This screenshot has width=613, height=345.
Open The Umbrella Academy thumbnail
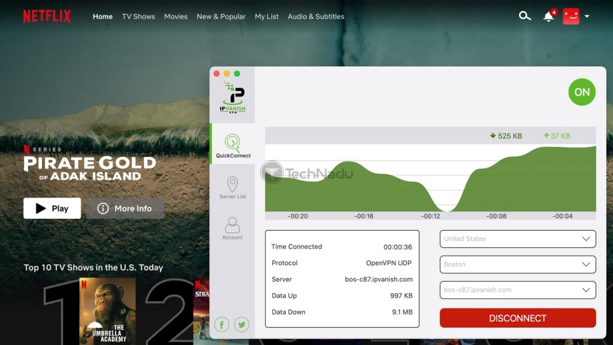(108, 311)
